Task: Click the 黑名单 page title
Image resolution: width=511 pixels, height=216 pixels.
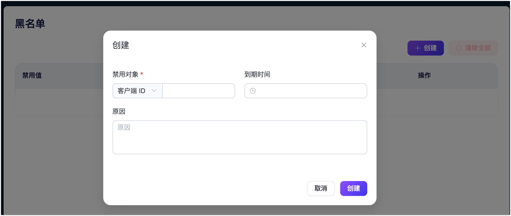Action: (30, 24)
